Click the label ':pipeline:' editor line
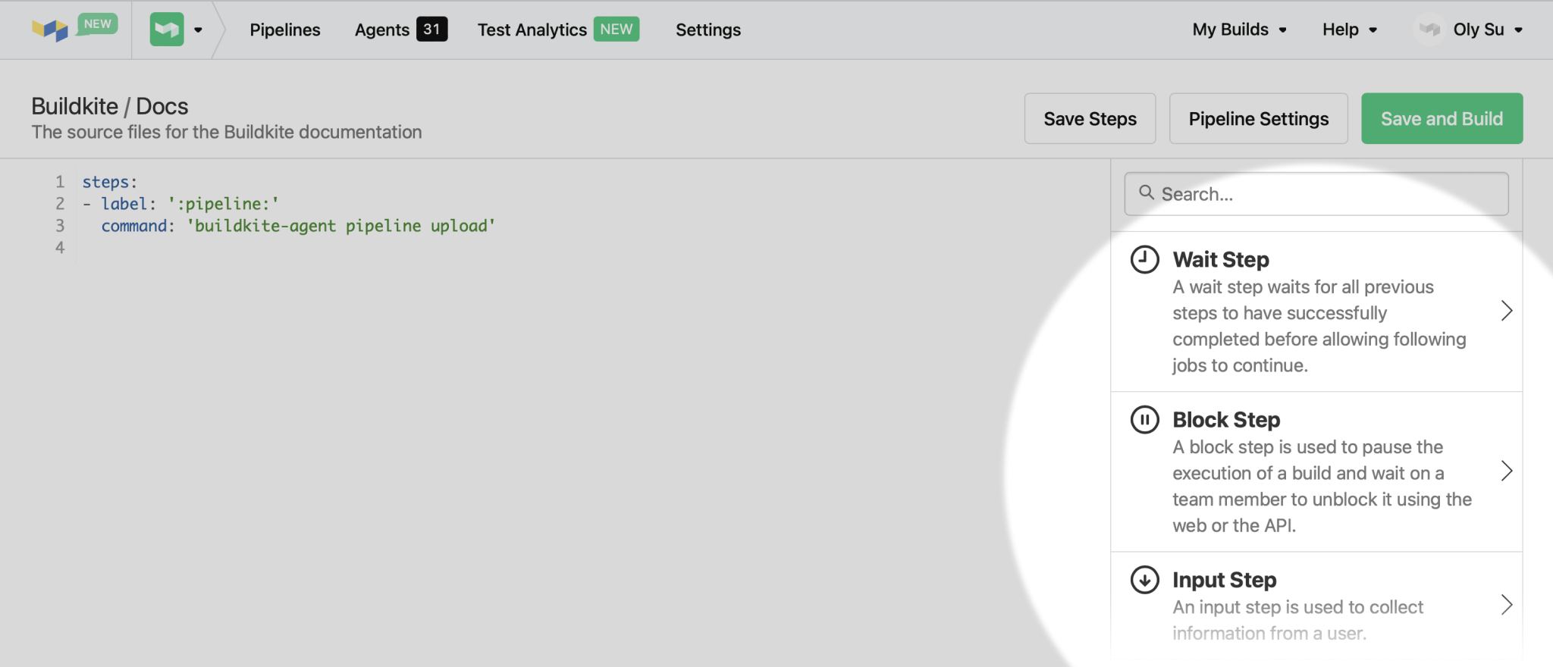The image size is (1553, 667). [x=180, y=204]
